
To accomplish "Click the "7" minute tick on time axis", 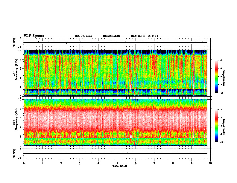I will pos(154,163).
